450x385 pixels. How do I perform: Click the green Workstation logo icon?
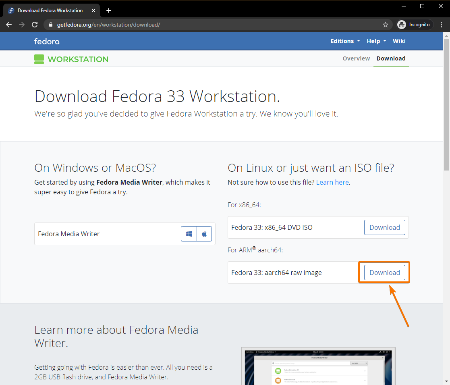coord(39,59)
